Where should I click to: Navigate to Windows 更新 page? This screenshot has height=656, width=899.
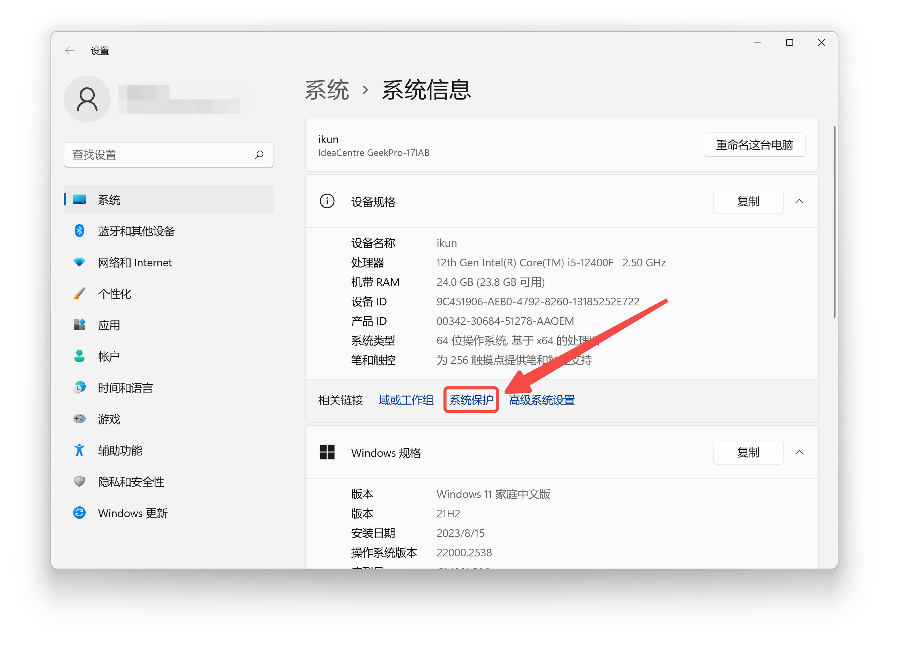[169, 513]
